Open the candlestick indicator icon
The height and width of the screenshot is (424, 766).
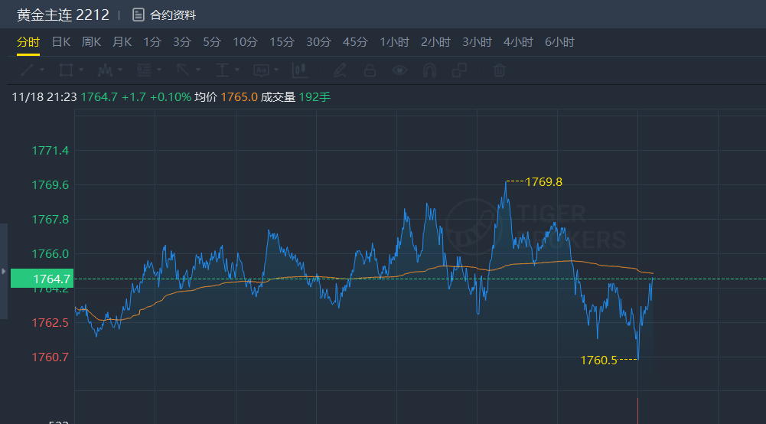(x=300, y=70)
